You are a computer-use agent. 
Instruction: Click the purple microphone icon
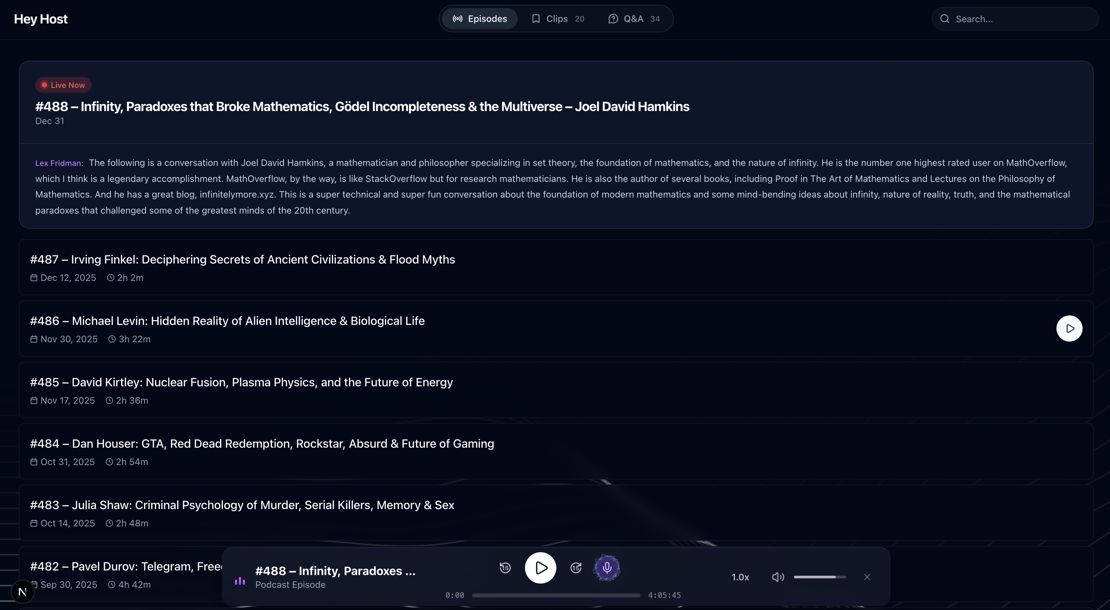coord(607,568)
